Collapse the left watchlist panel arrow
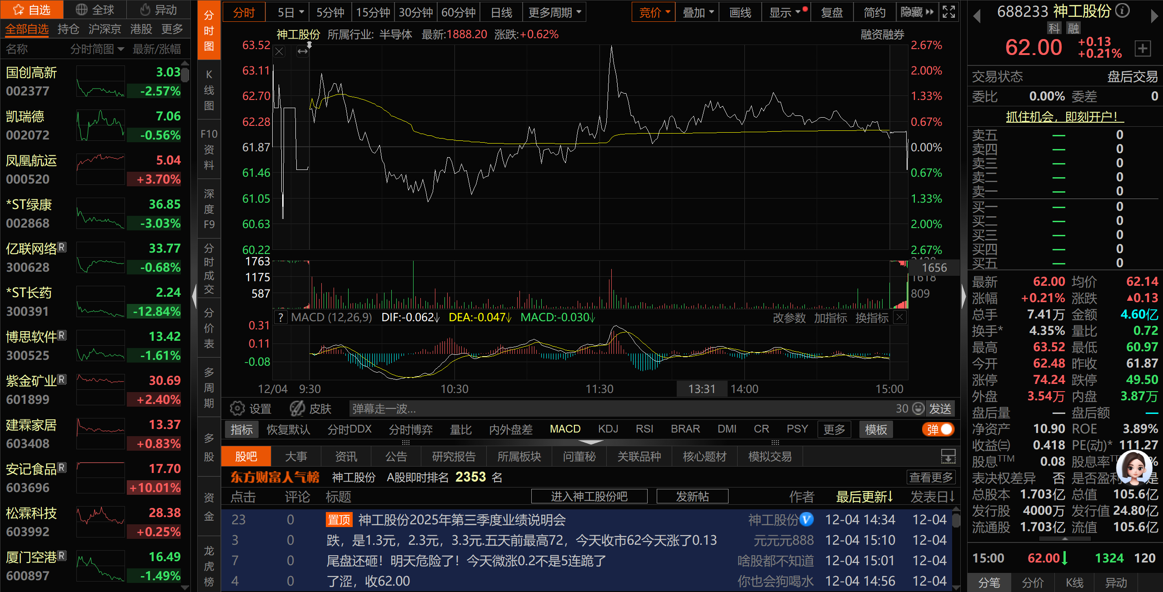 click(195, 296)
